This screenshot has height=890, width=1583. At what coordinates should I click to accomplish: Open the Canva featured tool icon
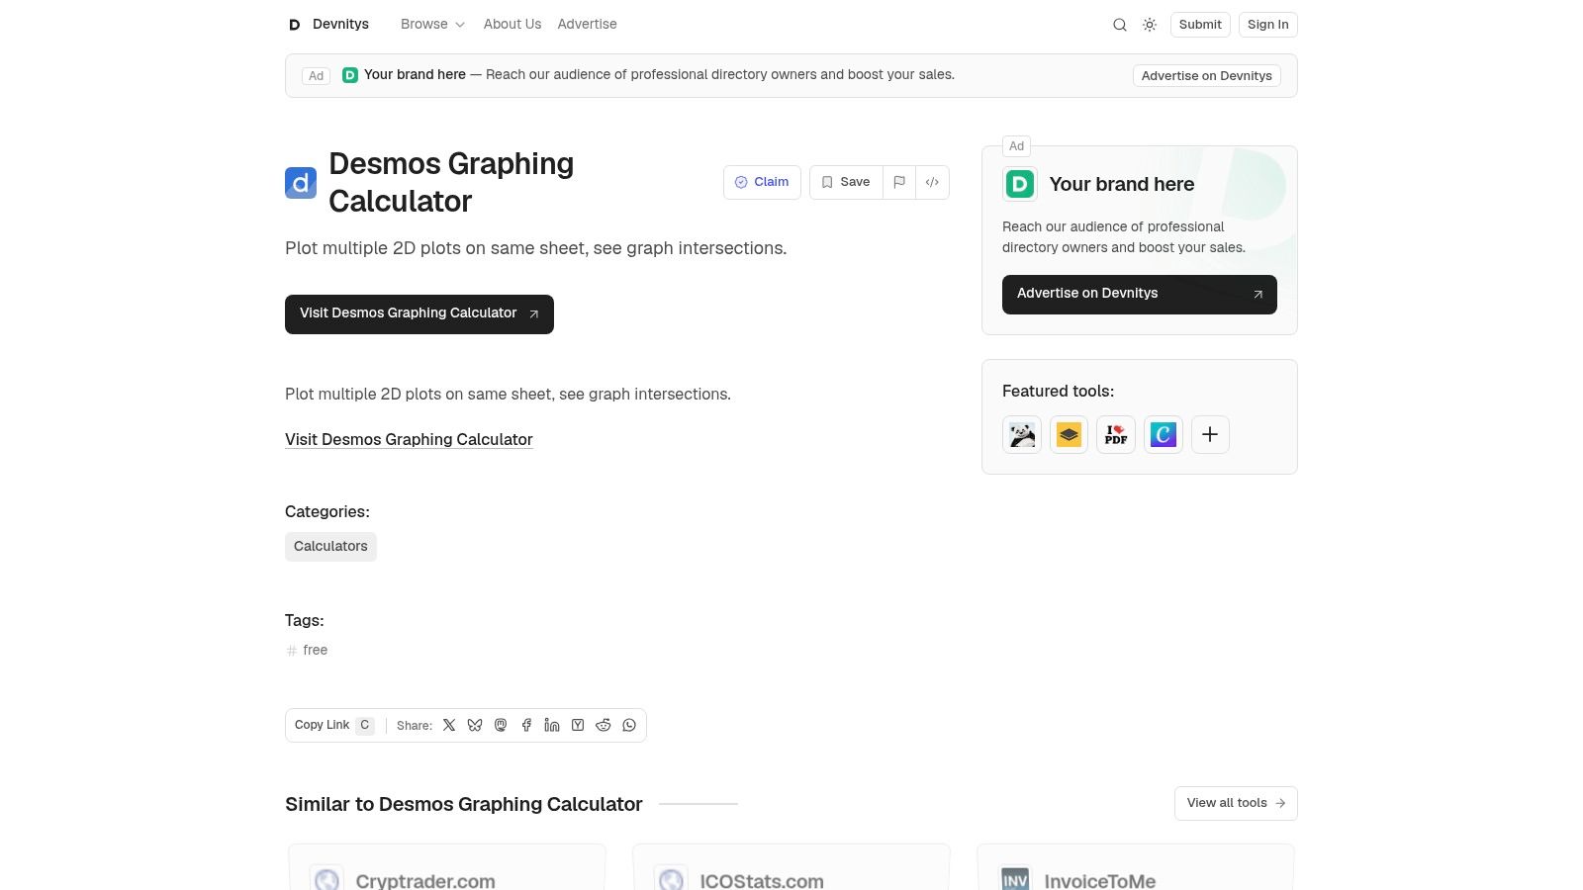point(1164,434)
